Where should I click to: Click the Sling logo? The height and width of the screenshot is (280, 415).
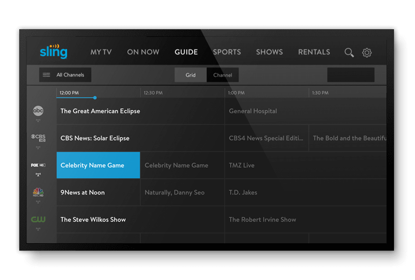tap(54, 51)
